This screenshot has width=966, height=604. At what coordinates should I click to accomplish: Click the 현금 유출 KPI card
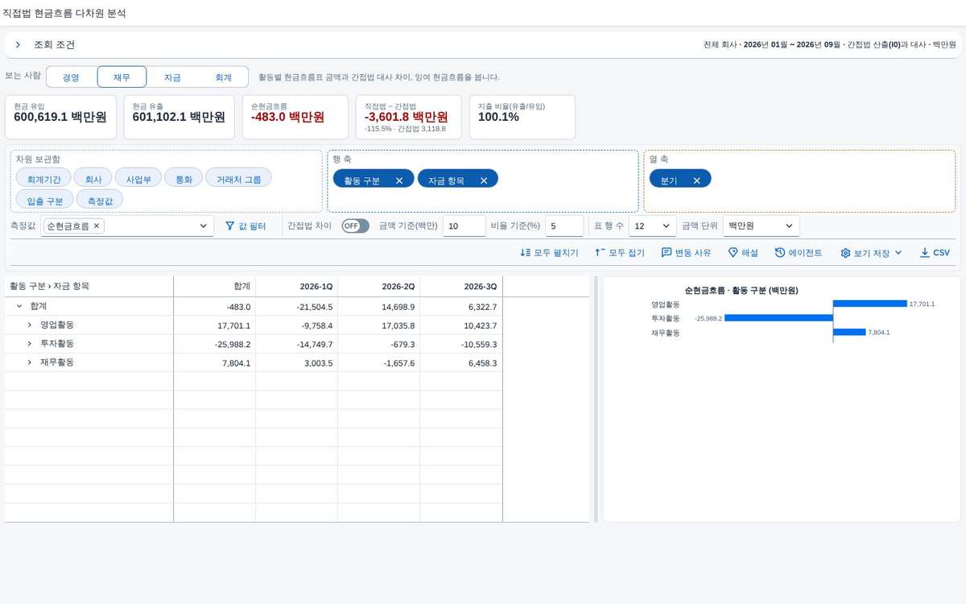(x=180, y=117)
